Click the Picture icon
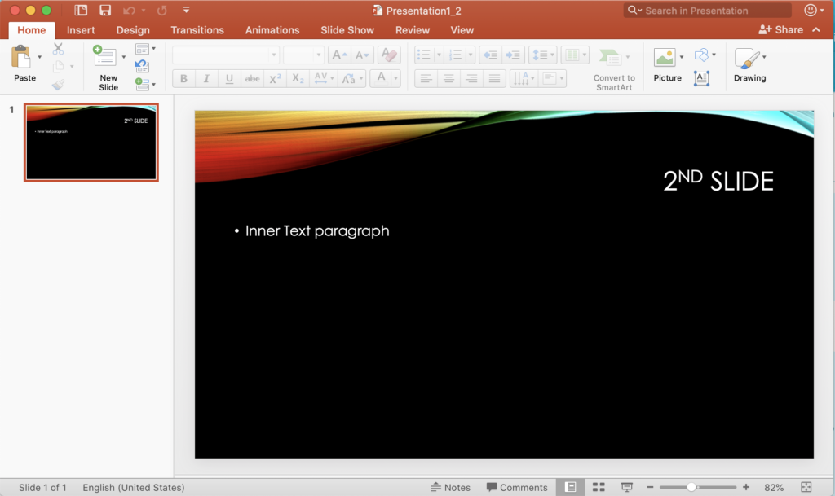Image resolution: width=835 pixels, height=496 pixels. [x=665, y=57]
